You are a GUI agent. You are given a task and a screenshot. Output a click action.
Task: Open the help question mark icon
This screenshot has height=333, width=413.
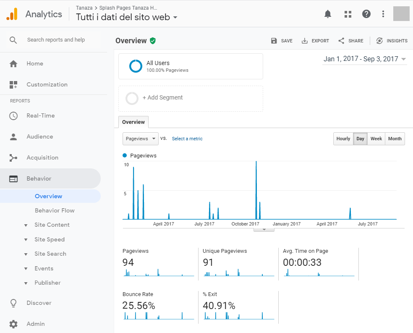pyautogui.click(x=366, y=14)
